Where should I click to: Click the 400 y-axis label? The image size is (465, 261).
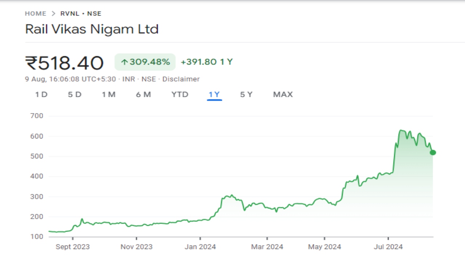pyautogui.click(x=37, y=177)
